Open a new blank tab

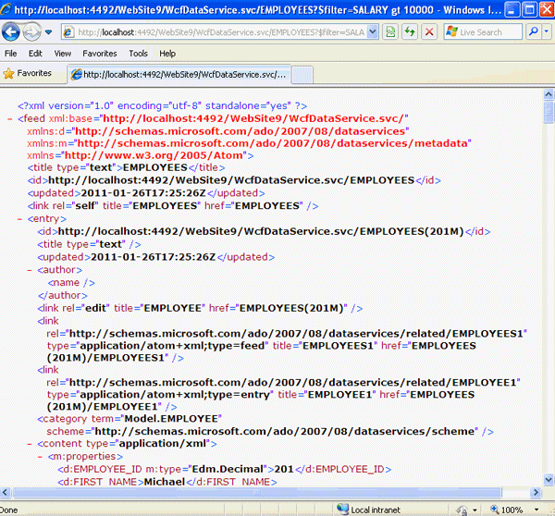tap(302, 75)
